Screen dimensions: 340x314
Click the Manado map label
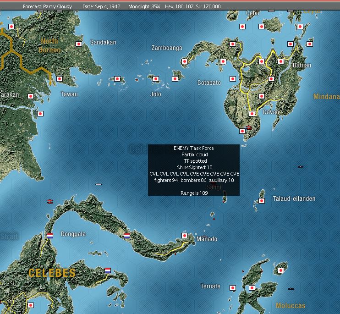pyautogui.click(x=207, y=239)
